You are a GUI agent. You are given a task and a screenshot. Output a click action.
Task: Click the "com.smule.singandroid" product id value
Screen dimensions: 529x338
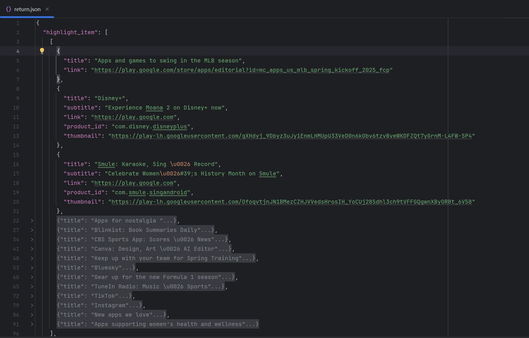151,192
